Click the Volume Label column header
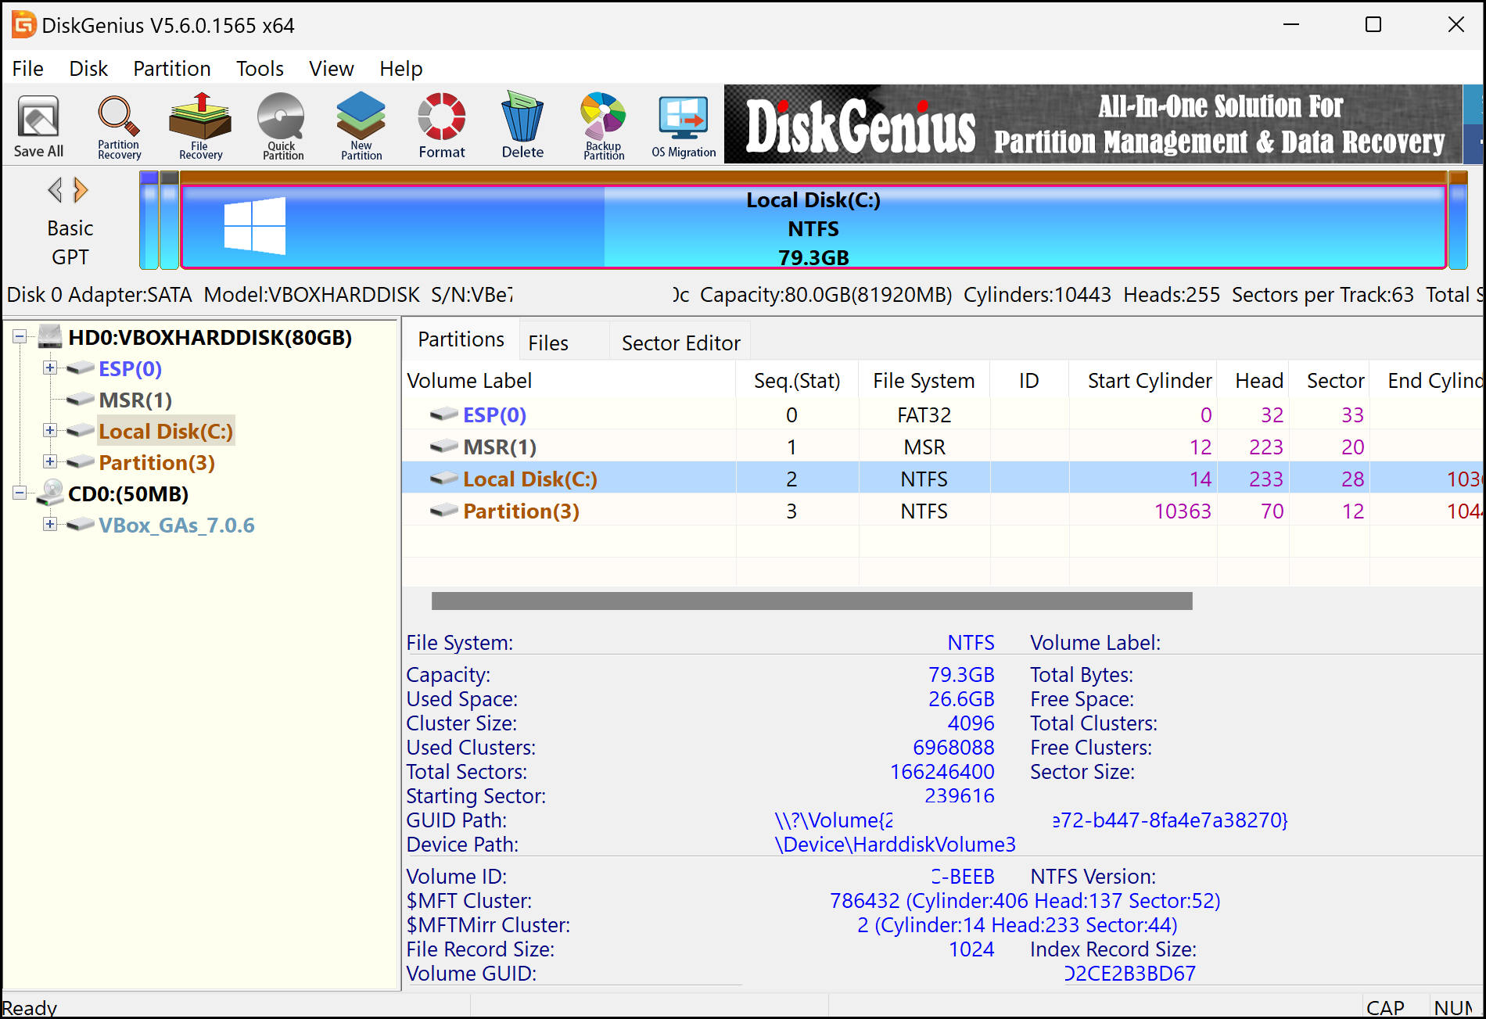 click(569, 380)
